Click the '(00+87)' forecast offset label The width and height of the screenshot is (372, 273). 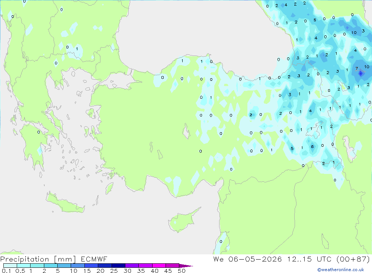pos(353,259)
